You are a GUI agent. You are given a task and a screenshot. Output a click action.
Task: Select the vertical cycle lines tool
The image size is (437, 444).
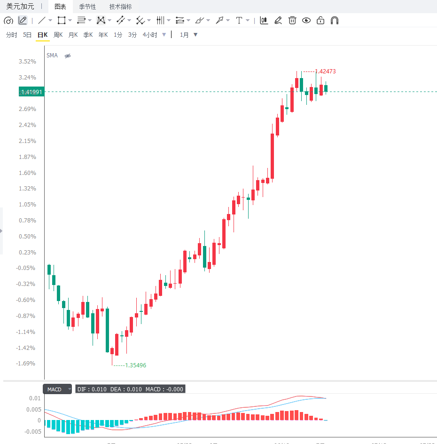tap(160, 20)
